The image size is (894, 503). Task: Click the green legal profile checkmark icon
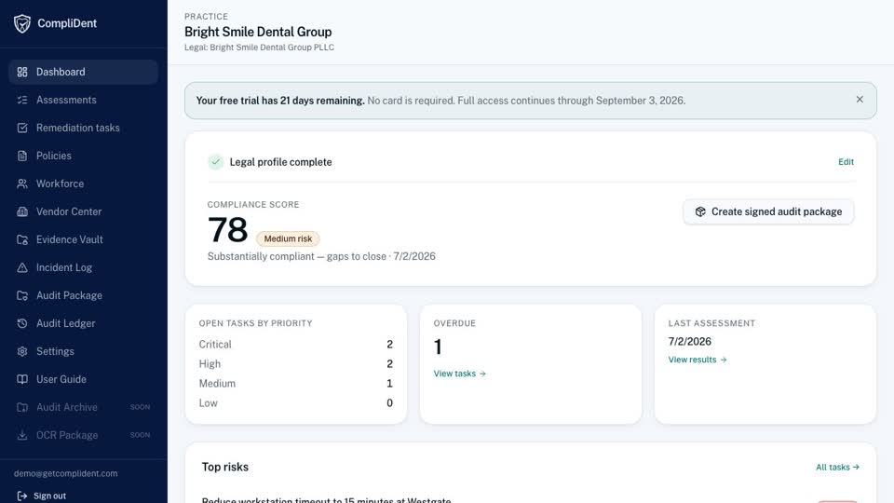coord(215,162)
